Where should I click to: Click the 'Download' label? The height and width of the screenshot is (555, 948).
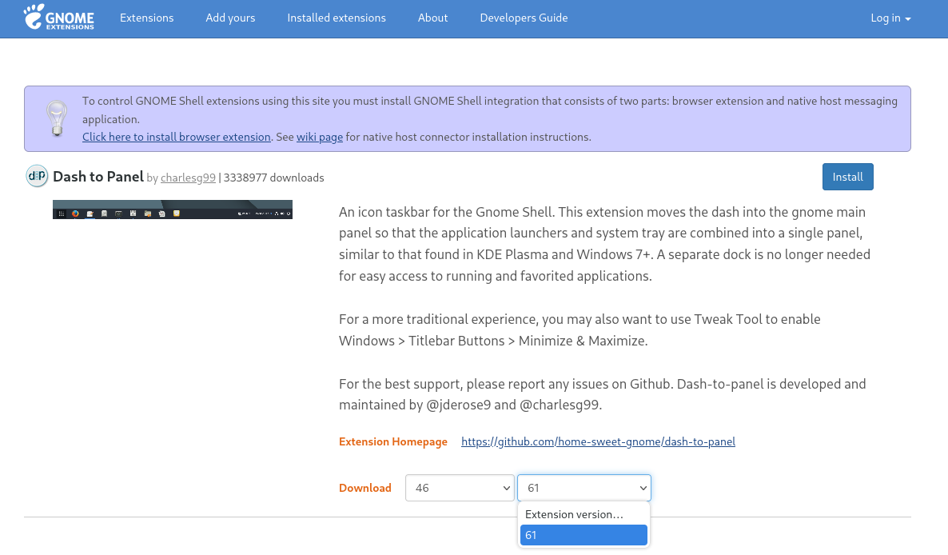click(x=365, y=488)
